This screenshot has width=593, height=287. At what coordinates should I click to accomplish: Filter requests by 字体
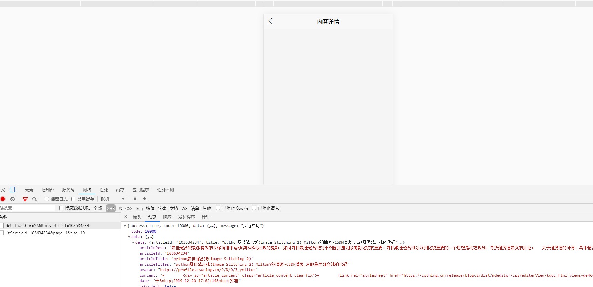tap(162, 208)
